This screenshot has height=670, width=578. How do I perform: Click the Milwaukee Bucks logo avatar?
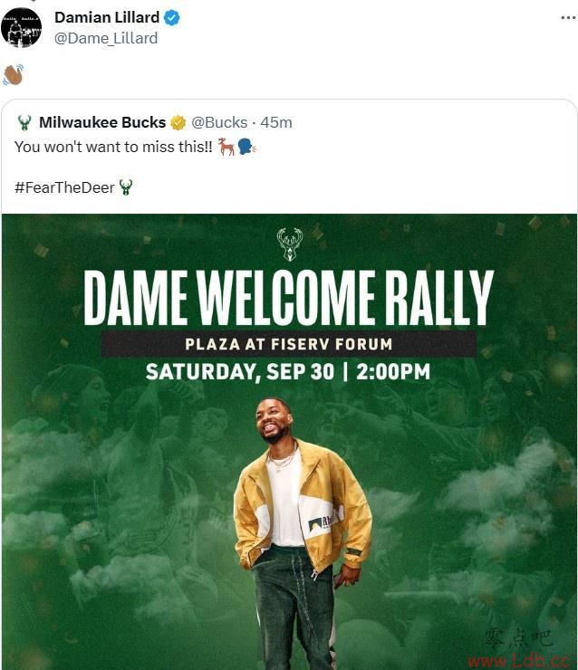pyautogui.click(x=24, y=122)
